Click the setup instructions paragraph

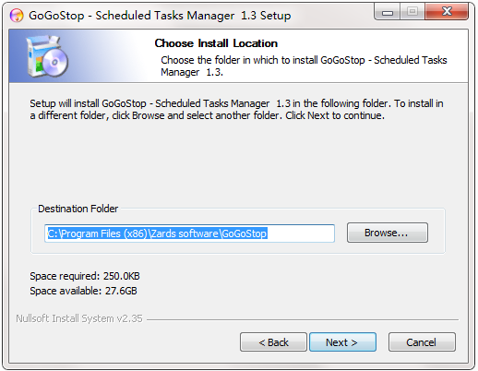236,110
